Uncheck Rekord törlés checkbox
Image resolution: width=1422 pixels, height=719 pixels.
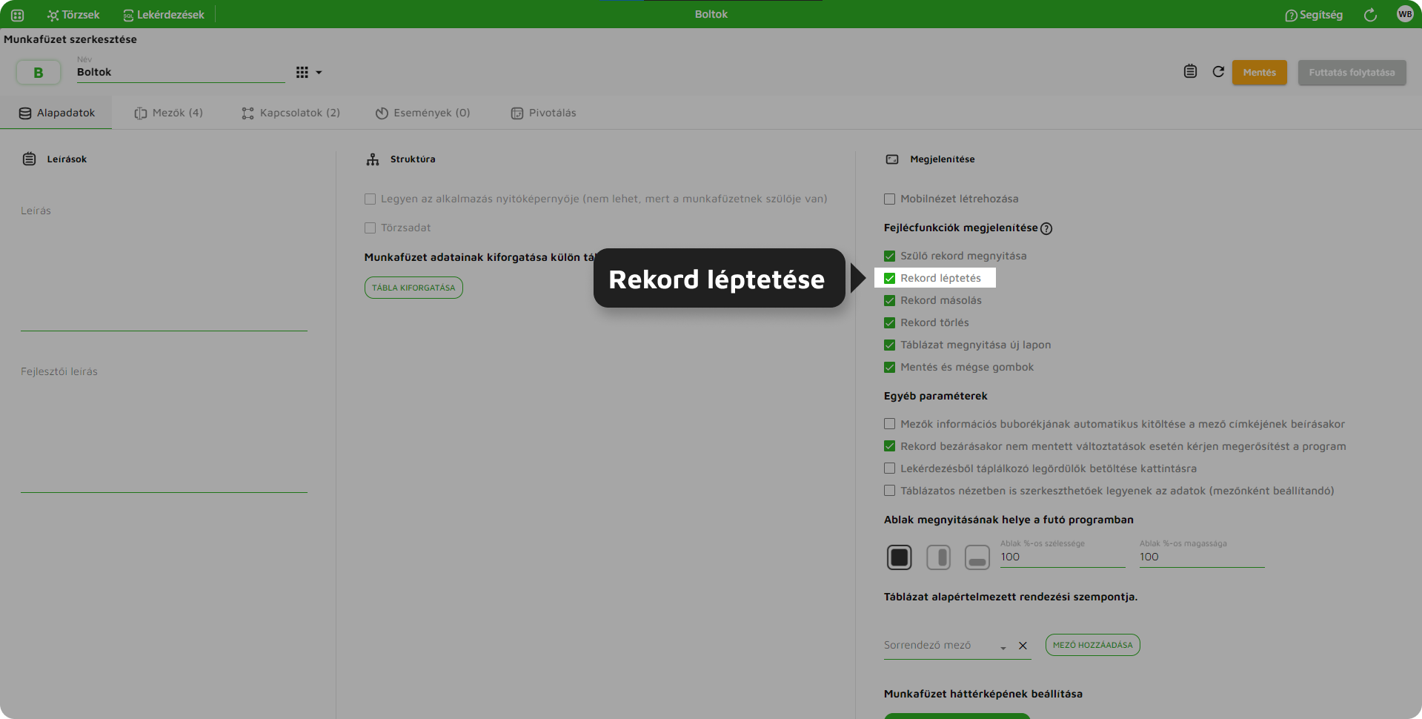pyautogui.click(x=889, y=322)
